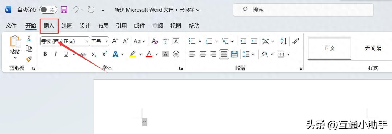
Task: Align text right
Action: [213, 54]
